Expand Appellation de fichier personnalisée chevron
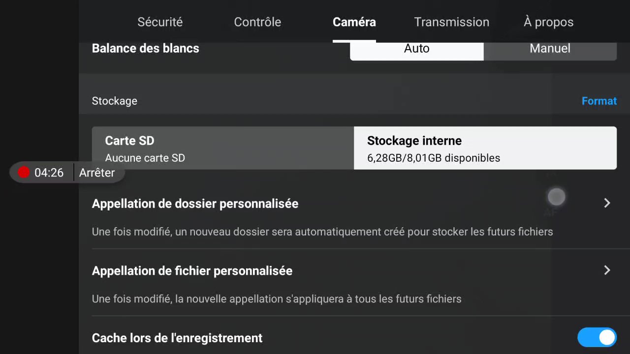630x354 pixels. pyautogui.click(x=607, y=270)
